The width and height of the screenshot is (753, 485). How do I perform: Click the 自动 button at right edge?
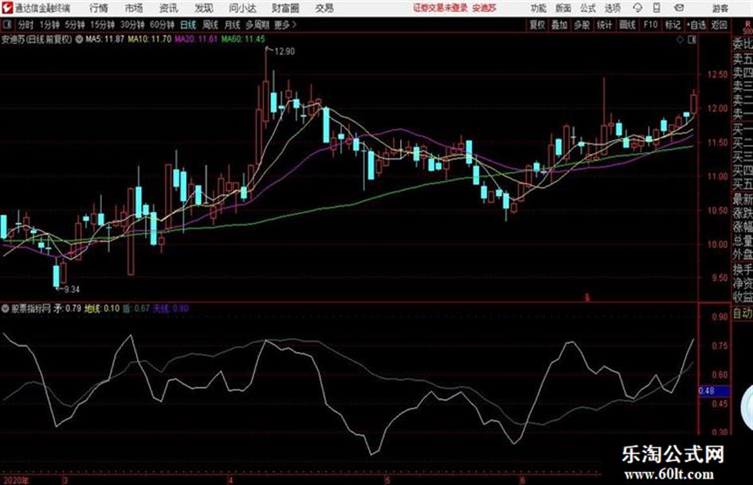pos(743,313)
